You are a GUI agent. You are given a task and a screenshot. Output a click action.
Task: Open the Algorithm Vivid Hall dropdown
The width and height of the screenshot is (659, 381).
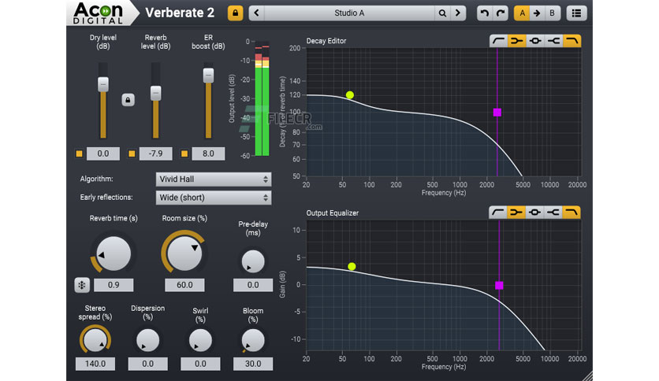tap(214, 179)
